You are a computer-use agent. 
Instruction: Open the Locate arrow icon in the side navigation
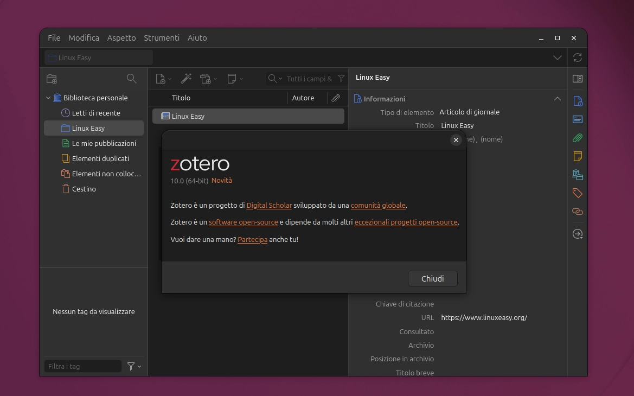[x=578, y=234]
